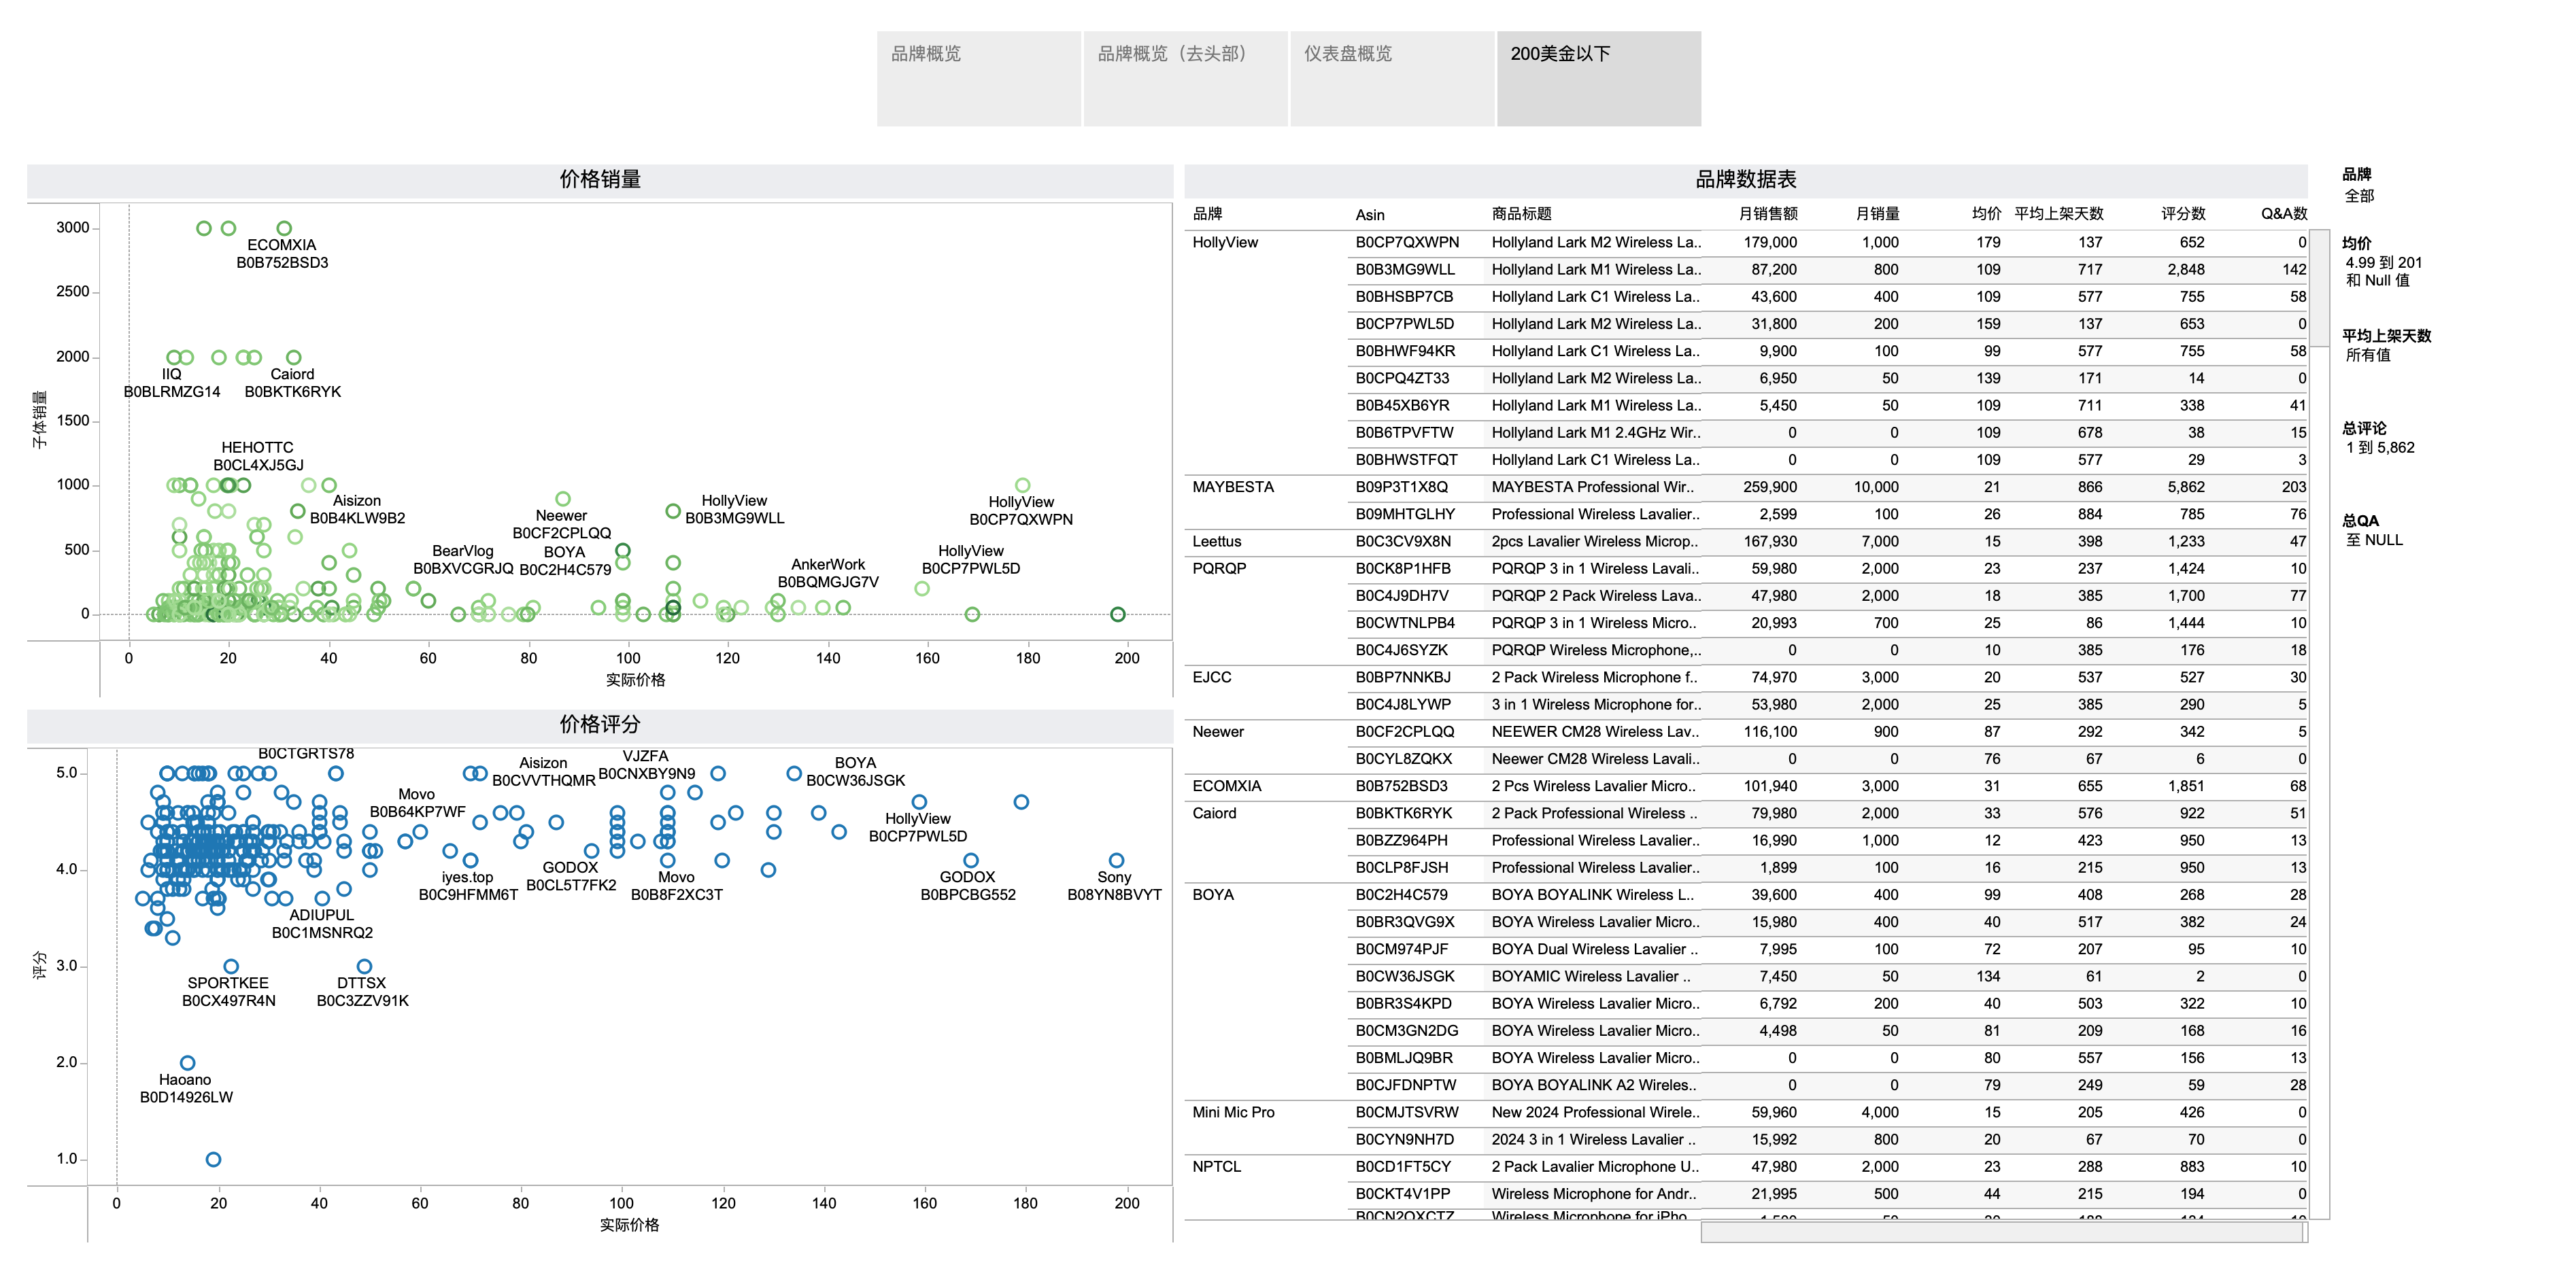Click Asin B0CK8P1HFB in the table

1403,569
